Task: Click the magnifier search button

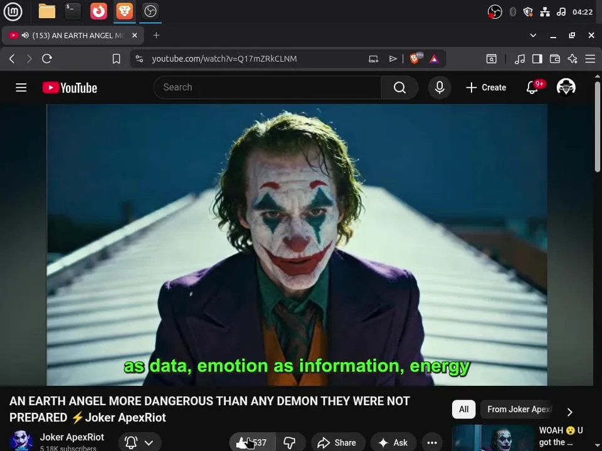Action: (399, 88)
